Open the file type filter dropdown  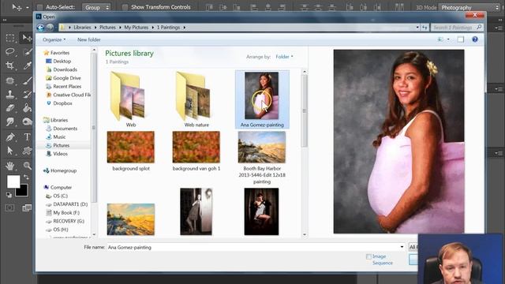point(413,247)
